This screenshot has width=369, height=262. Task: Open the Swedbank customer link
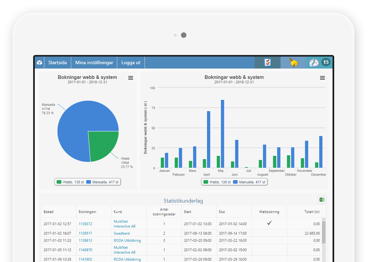[122, 233]
